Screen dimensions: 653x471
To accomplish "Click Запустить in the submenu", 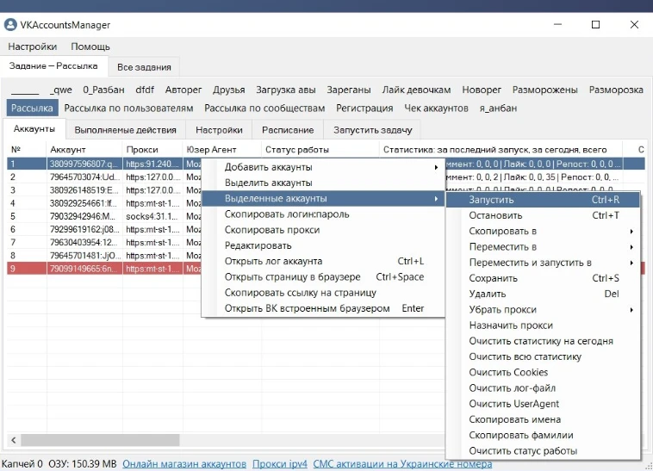I will [x=543, y=200].
